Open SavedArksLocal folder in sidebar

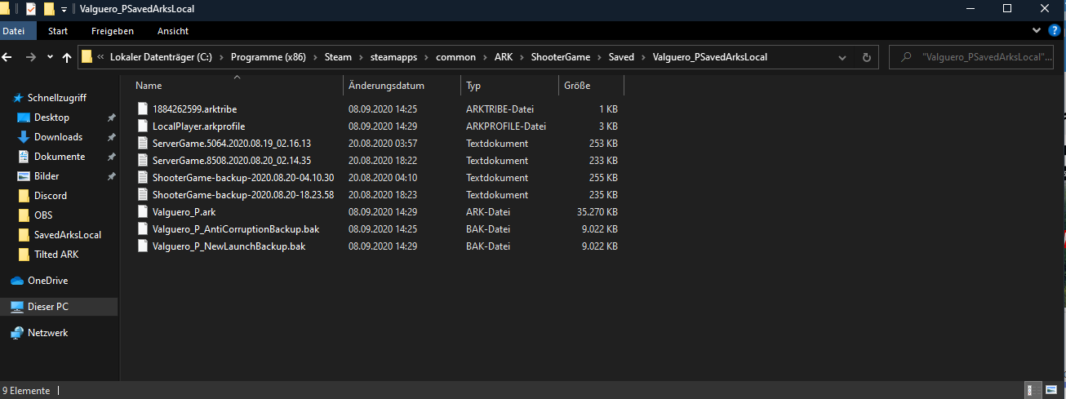coord(68,235)
